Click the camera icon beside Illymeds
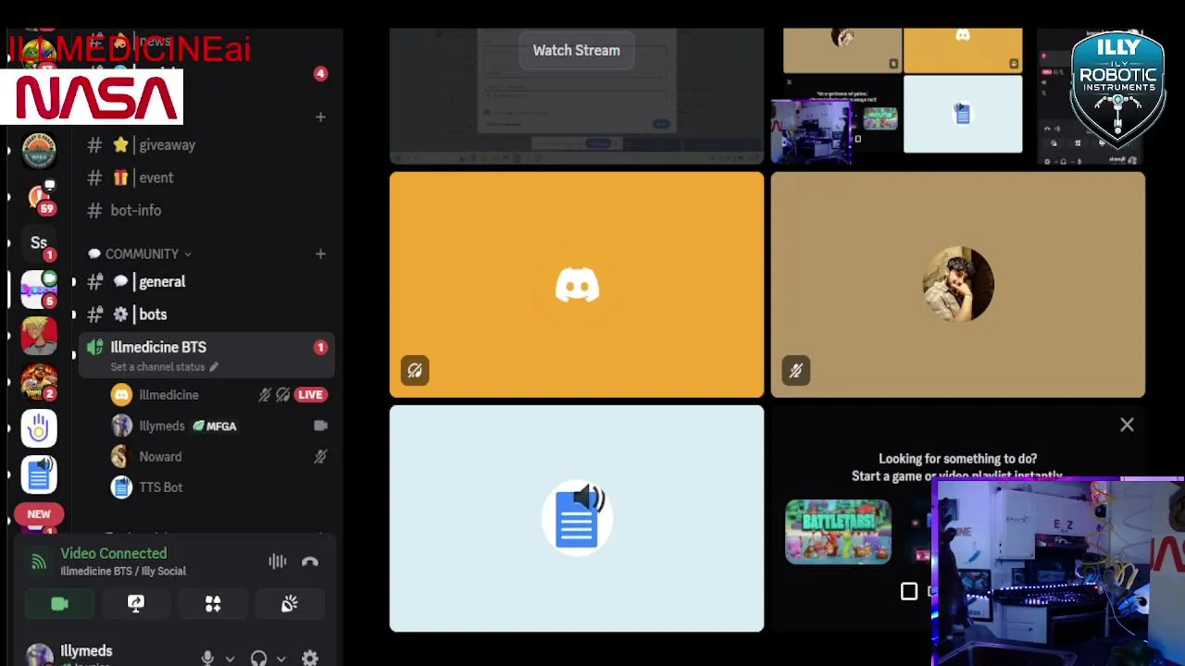Screen dimensions: 1185x666 [320, 425]
